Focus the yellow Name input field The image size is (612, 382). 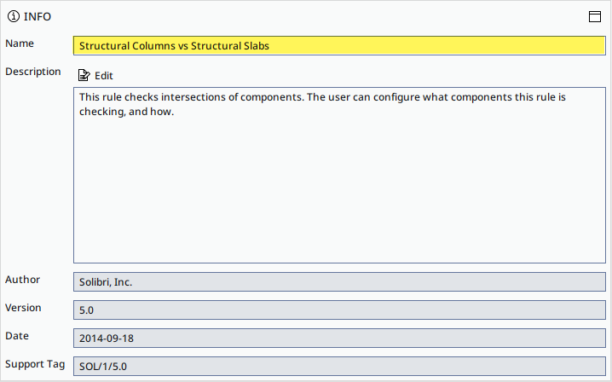coord(339,46)
